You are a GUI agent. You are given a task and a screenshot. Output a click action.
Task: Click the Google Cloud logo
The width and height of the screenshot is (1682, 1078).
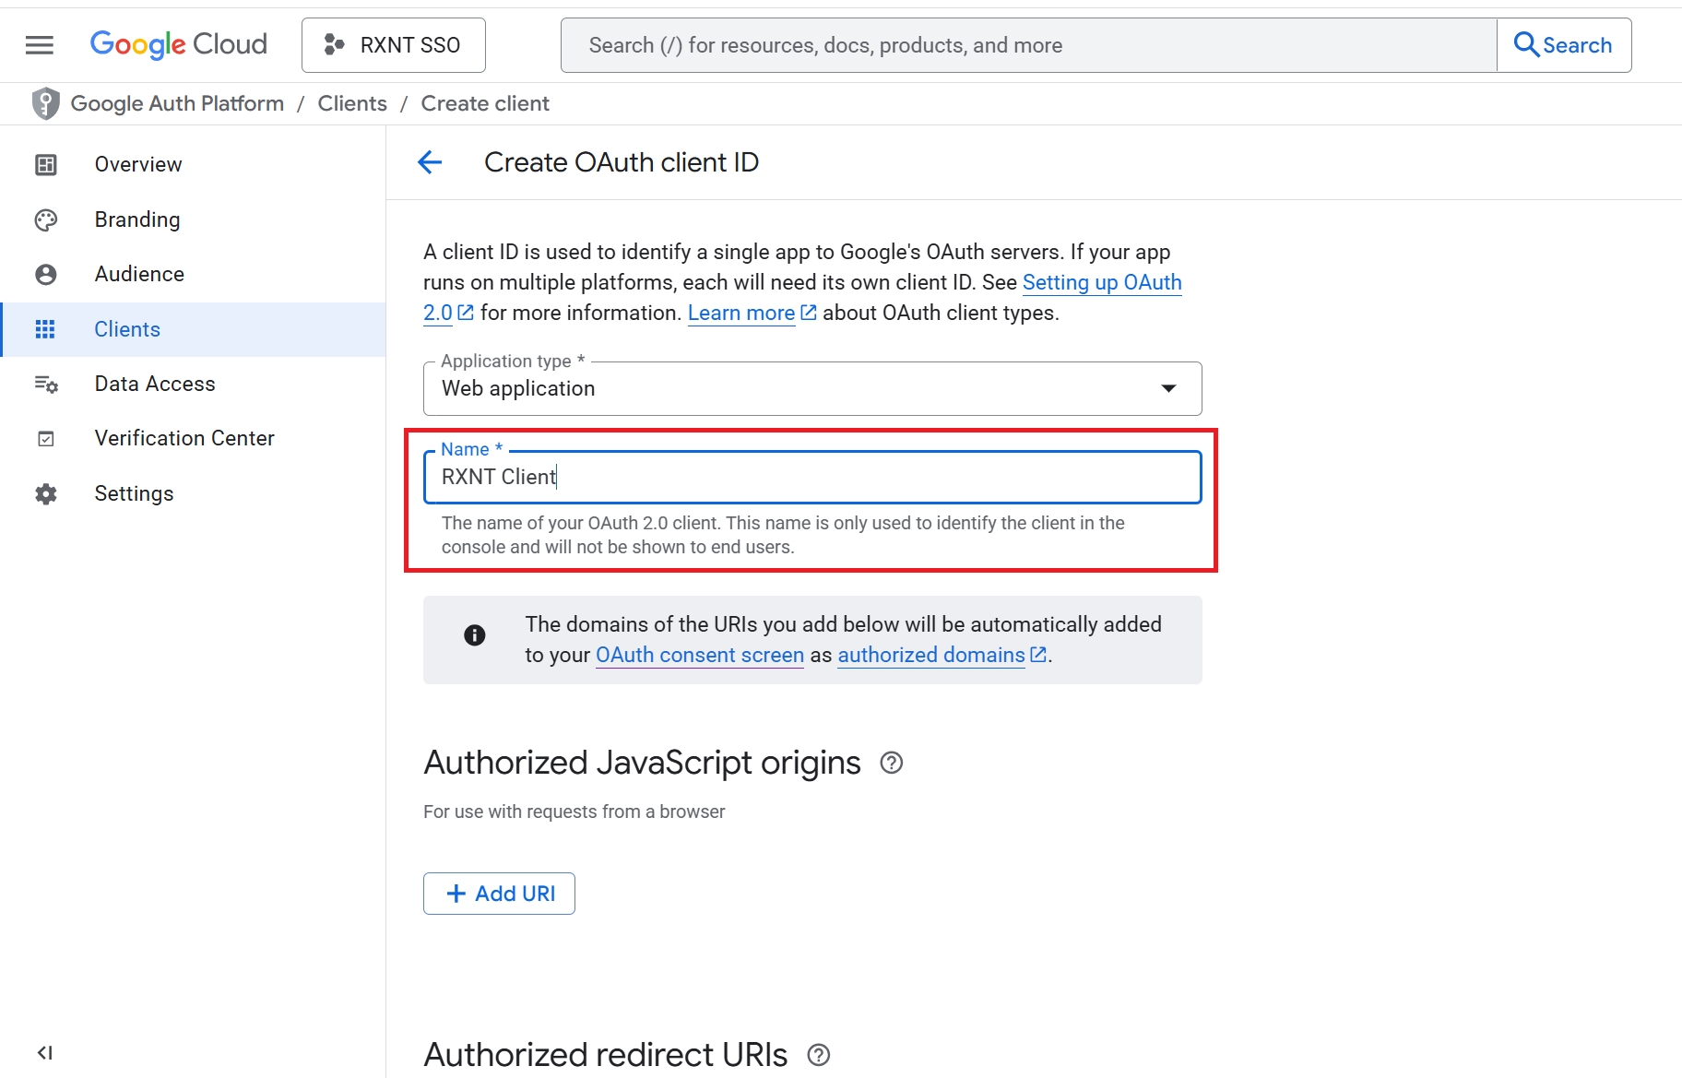[x=179, y=44]
